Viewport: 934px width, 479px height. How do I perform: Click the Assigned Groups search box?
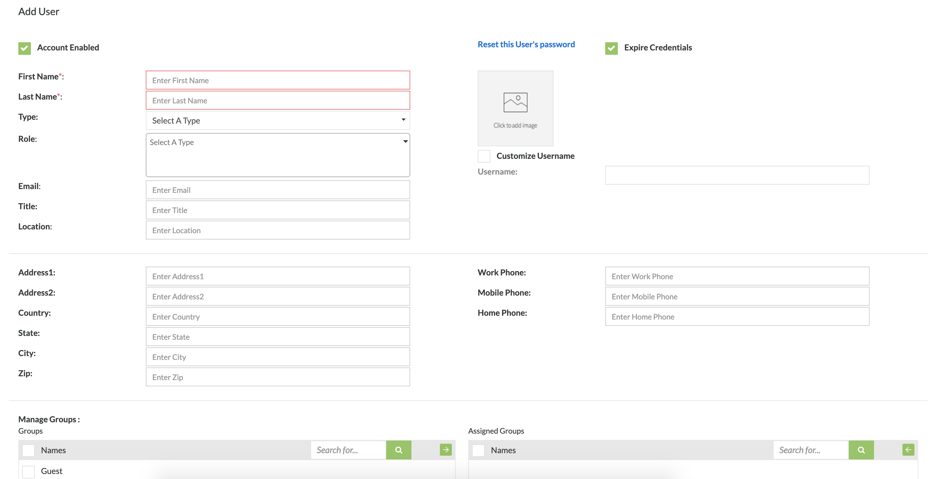(811, 450)
